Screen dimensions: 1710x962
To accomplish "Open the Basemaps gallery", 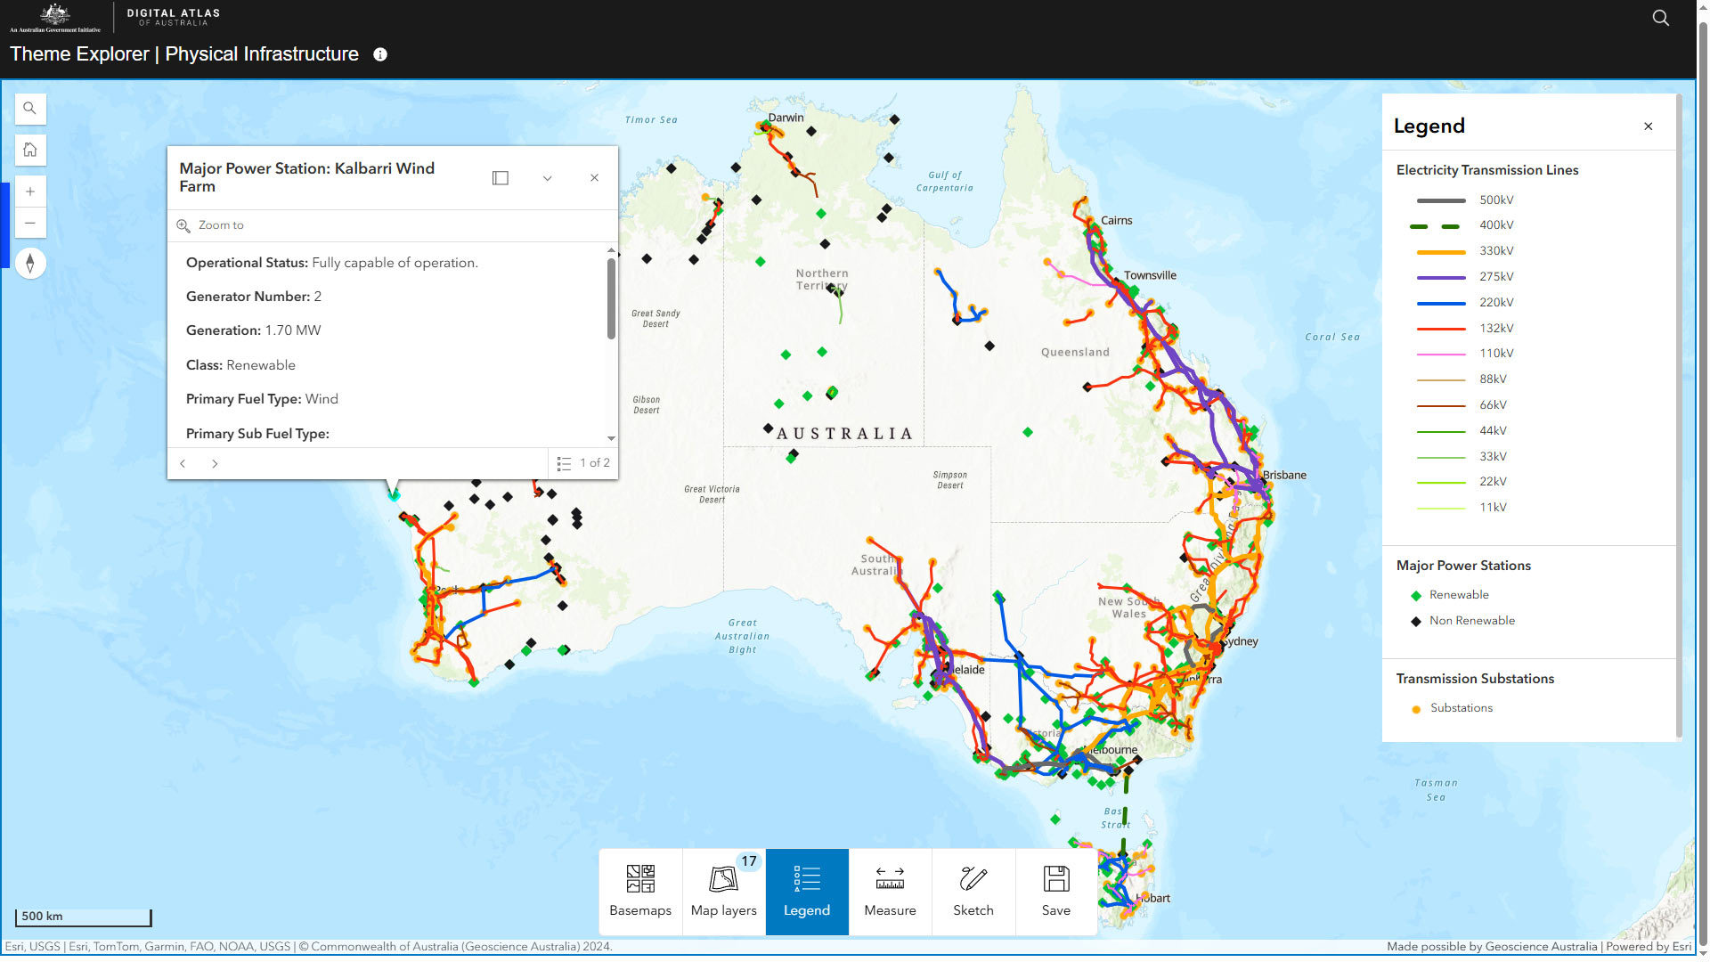I will point(640,891).
